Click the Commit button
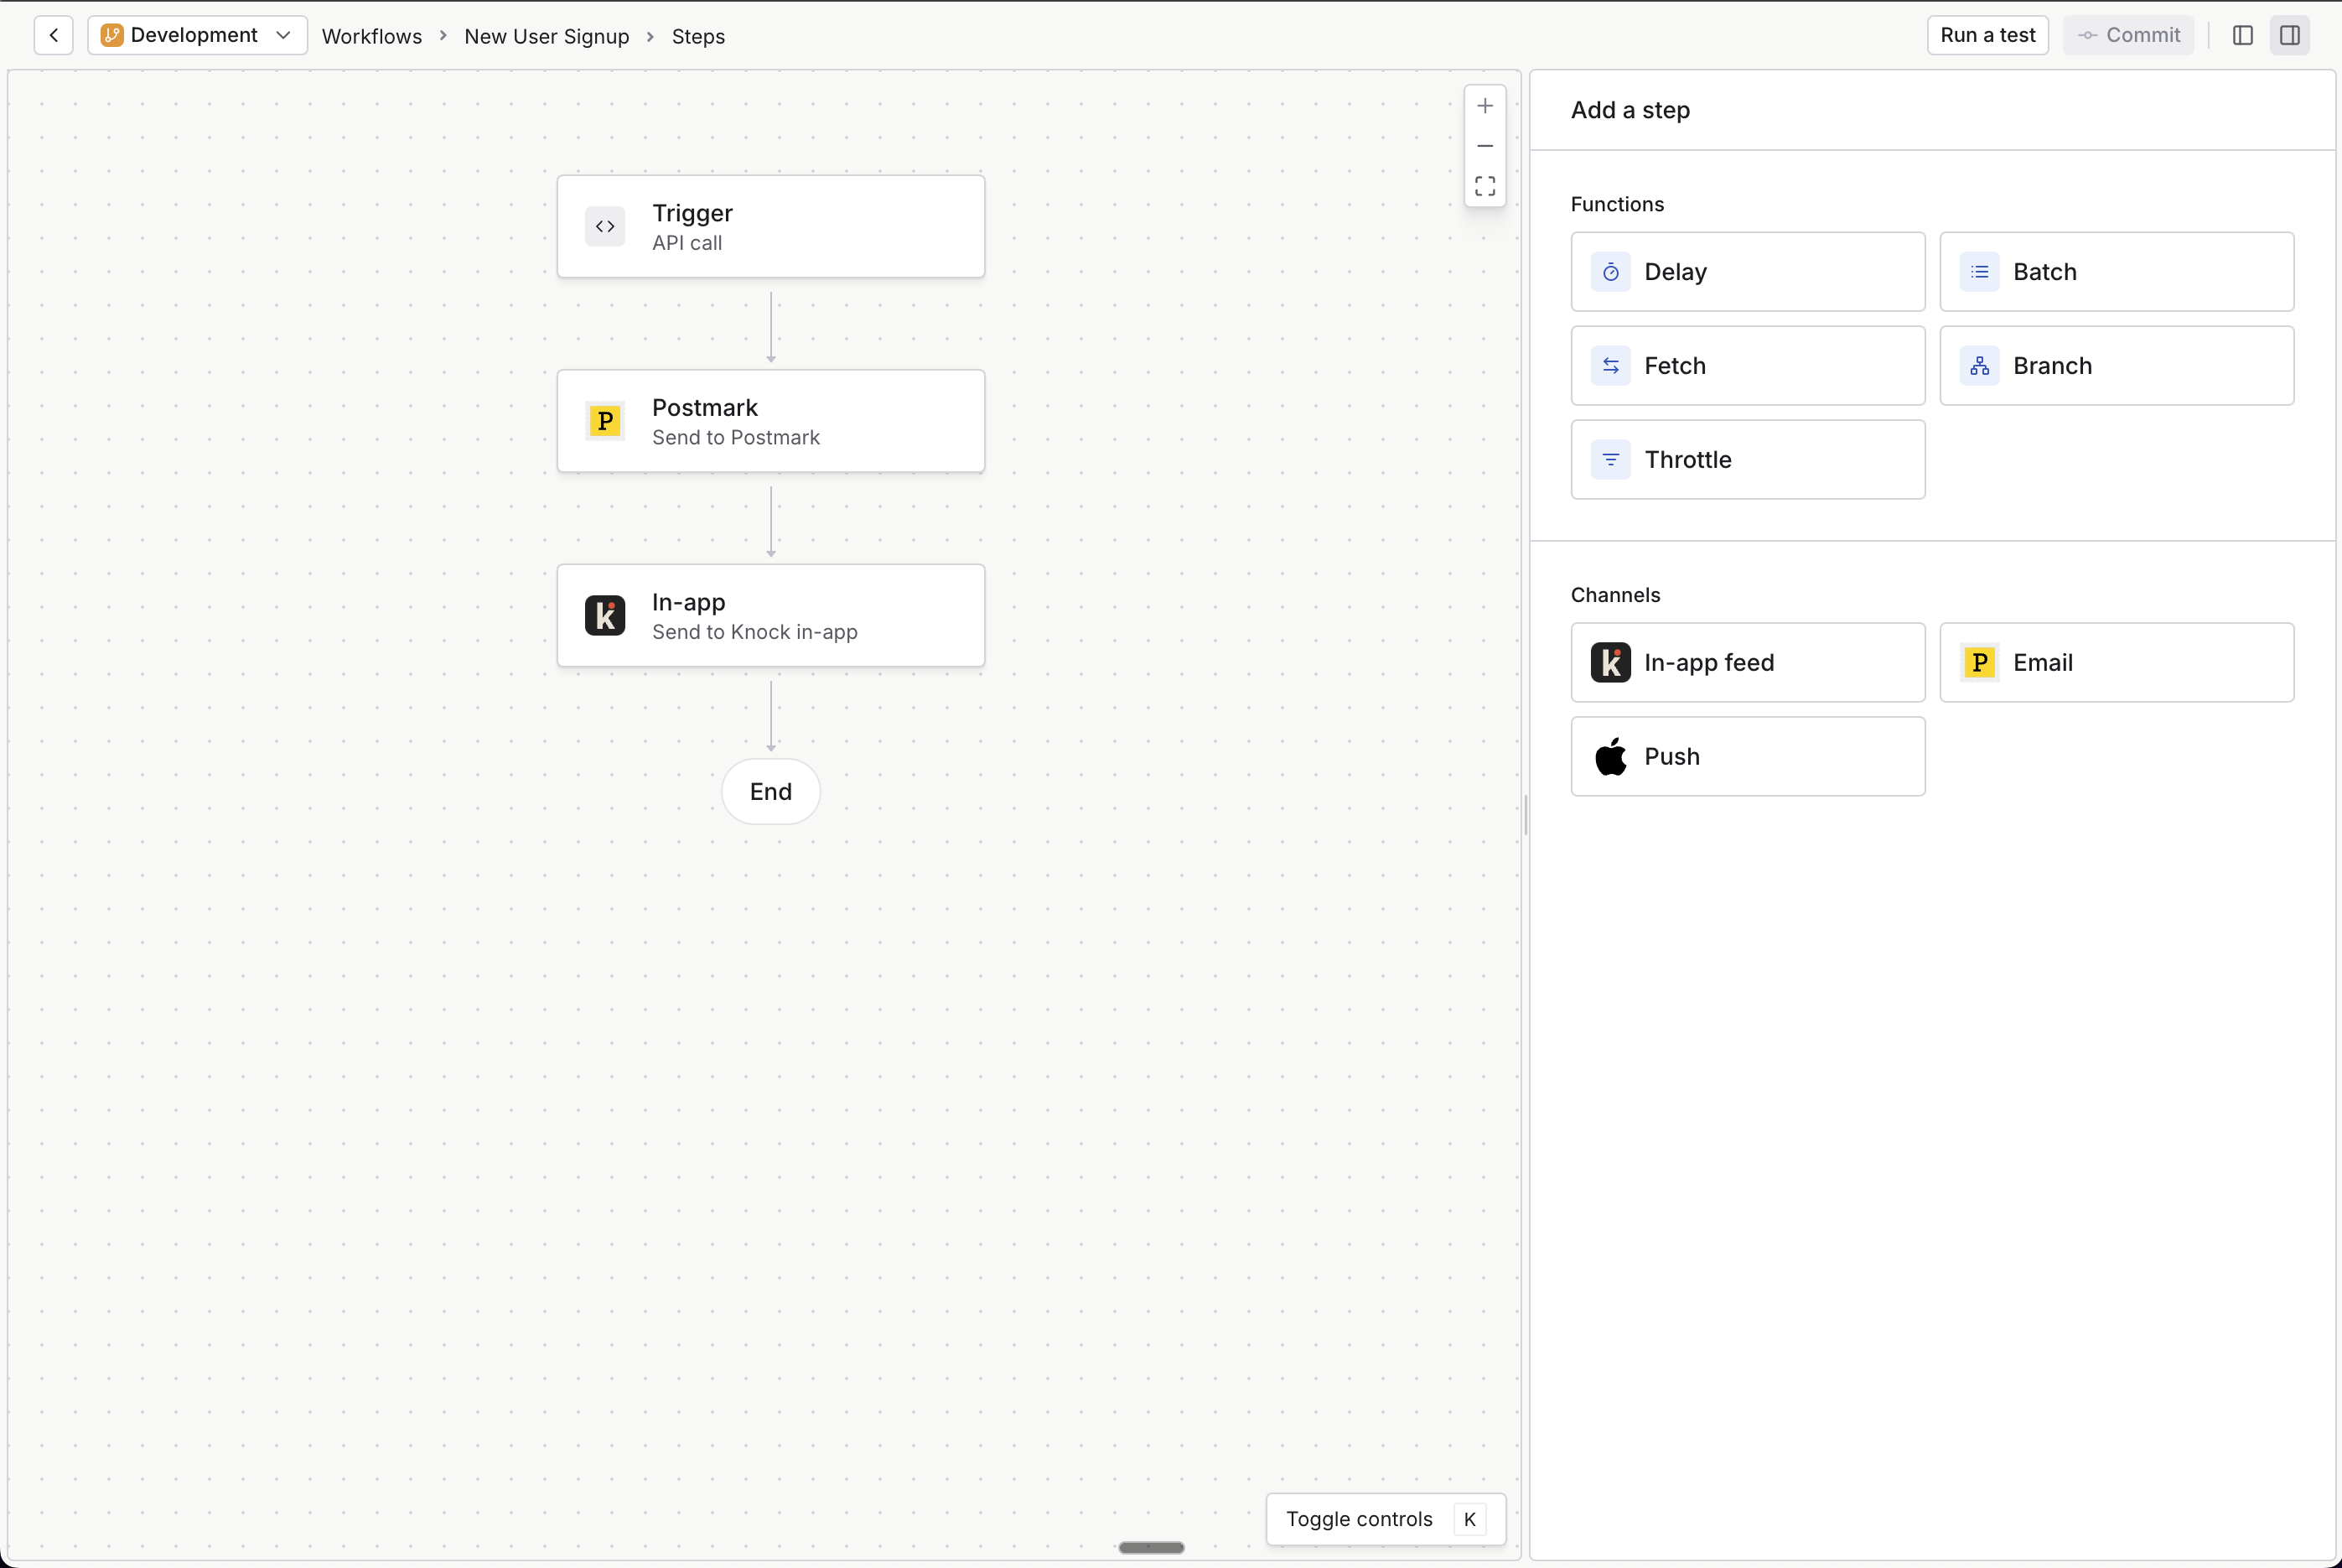This screenshot has width=2342, height=1568. (2128, 35)
